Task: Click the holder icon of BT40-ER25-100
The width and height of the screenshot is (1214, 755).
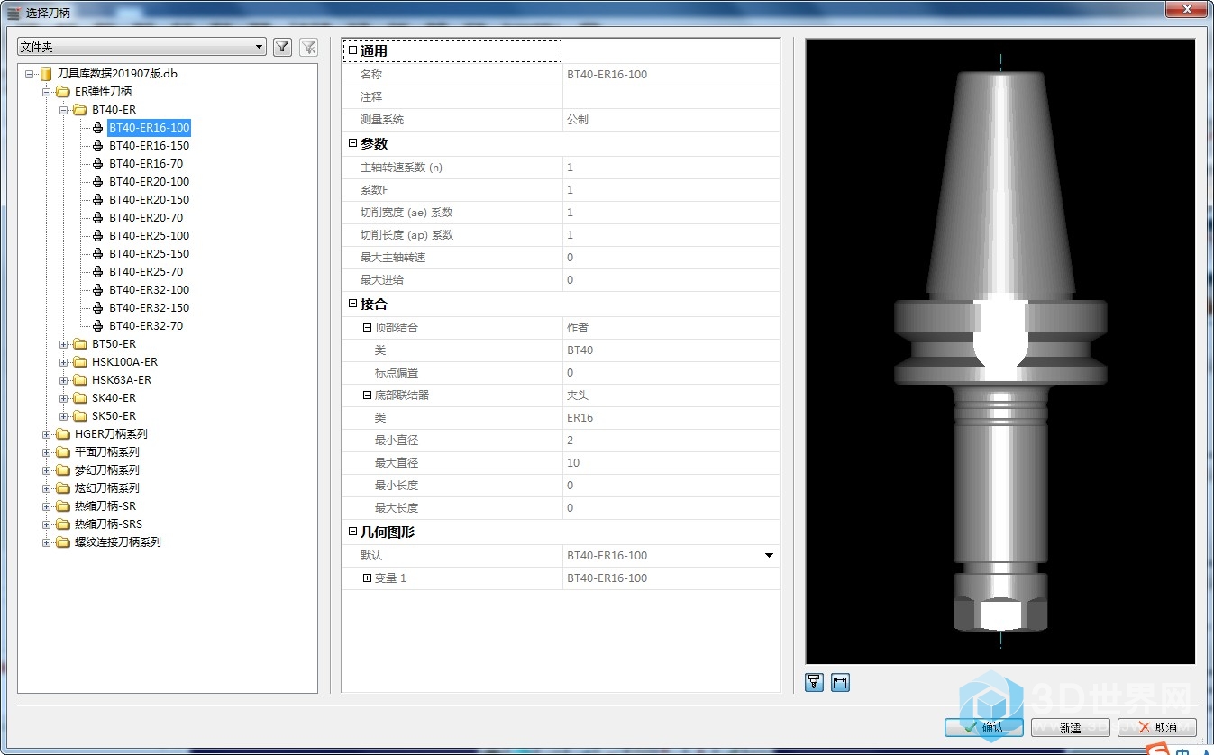Action: (x=98, y=236)
